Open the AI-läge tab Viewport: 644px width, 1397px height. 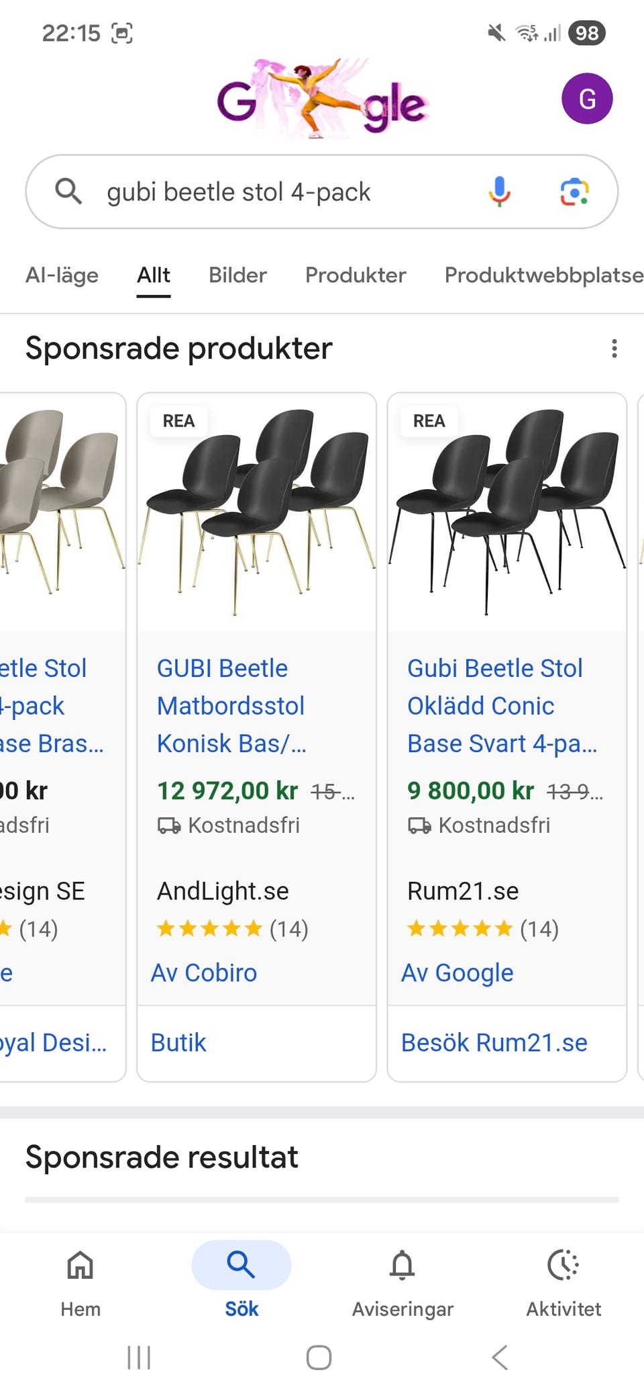(62, 275)
